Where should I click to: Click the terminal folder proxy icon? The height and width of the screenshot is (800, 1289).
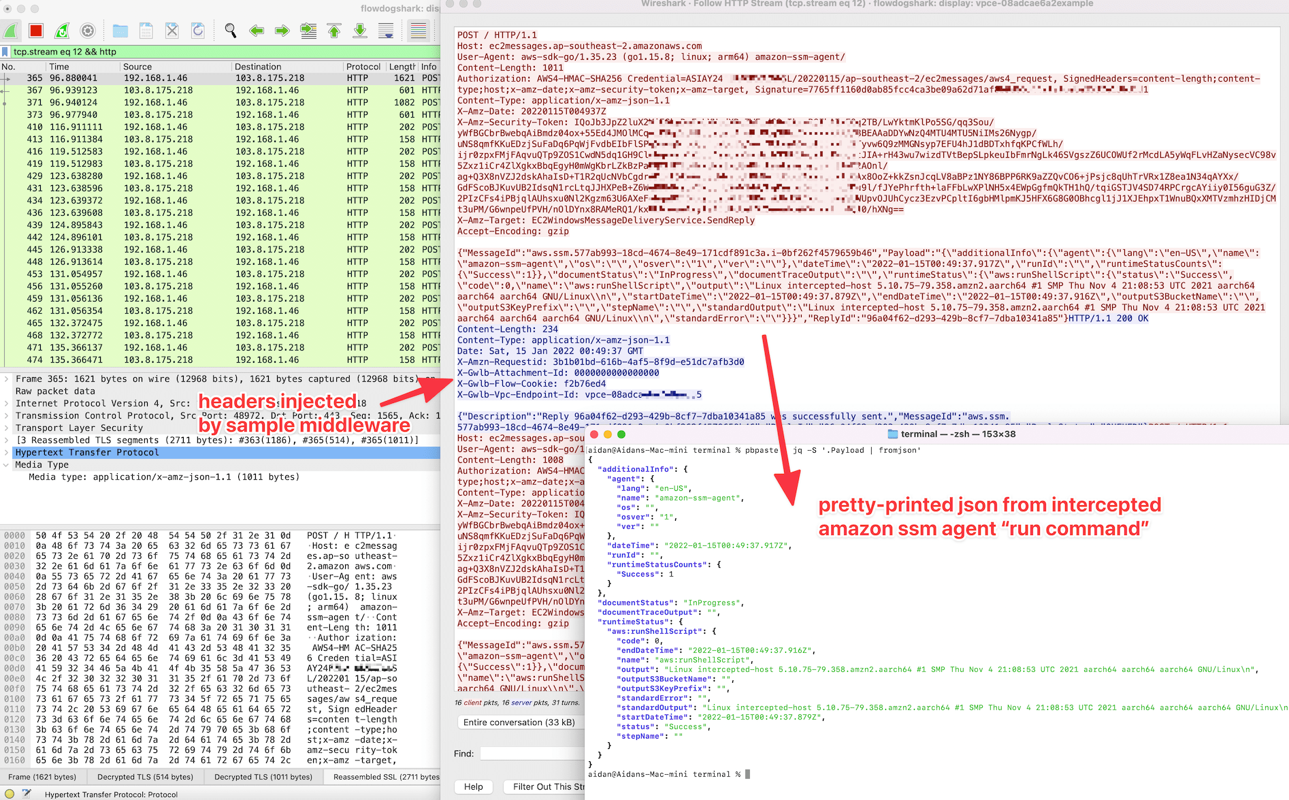click(x=893, y=434)
